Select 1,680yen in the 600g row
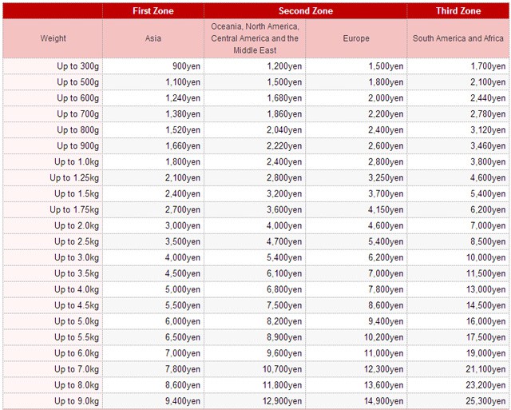 click(x=284, y=98)
